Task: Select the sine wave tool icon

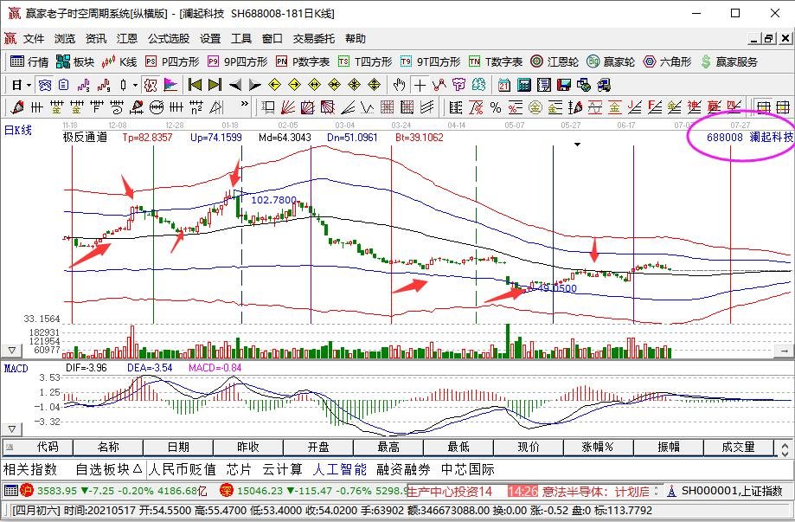Action: point(594,107)
